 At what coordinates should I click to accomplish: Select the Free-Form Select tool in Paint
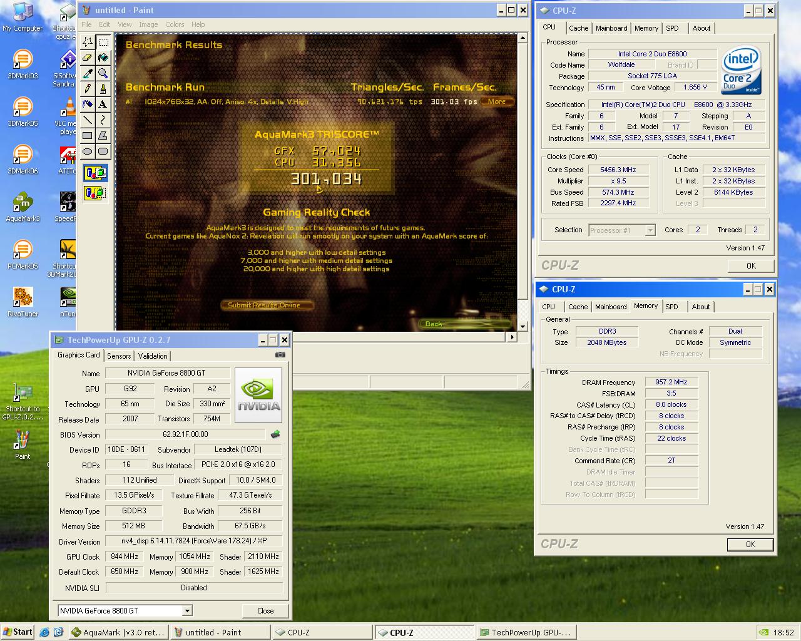click(88, 42)
